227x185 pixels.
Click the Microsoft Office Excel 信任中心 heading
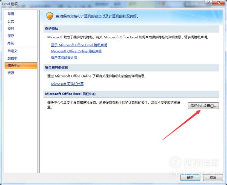[70, 94]
